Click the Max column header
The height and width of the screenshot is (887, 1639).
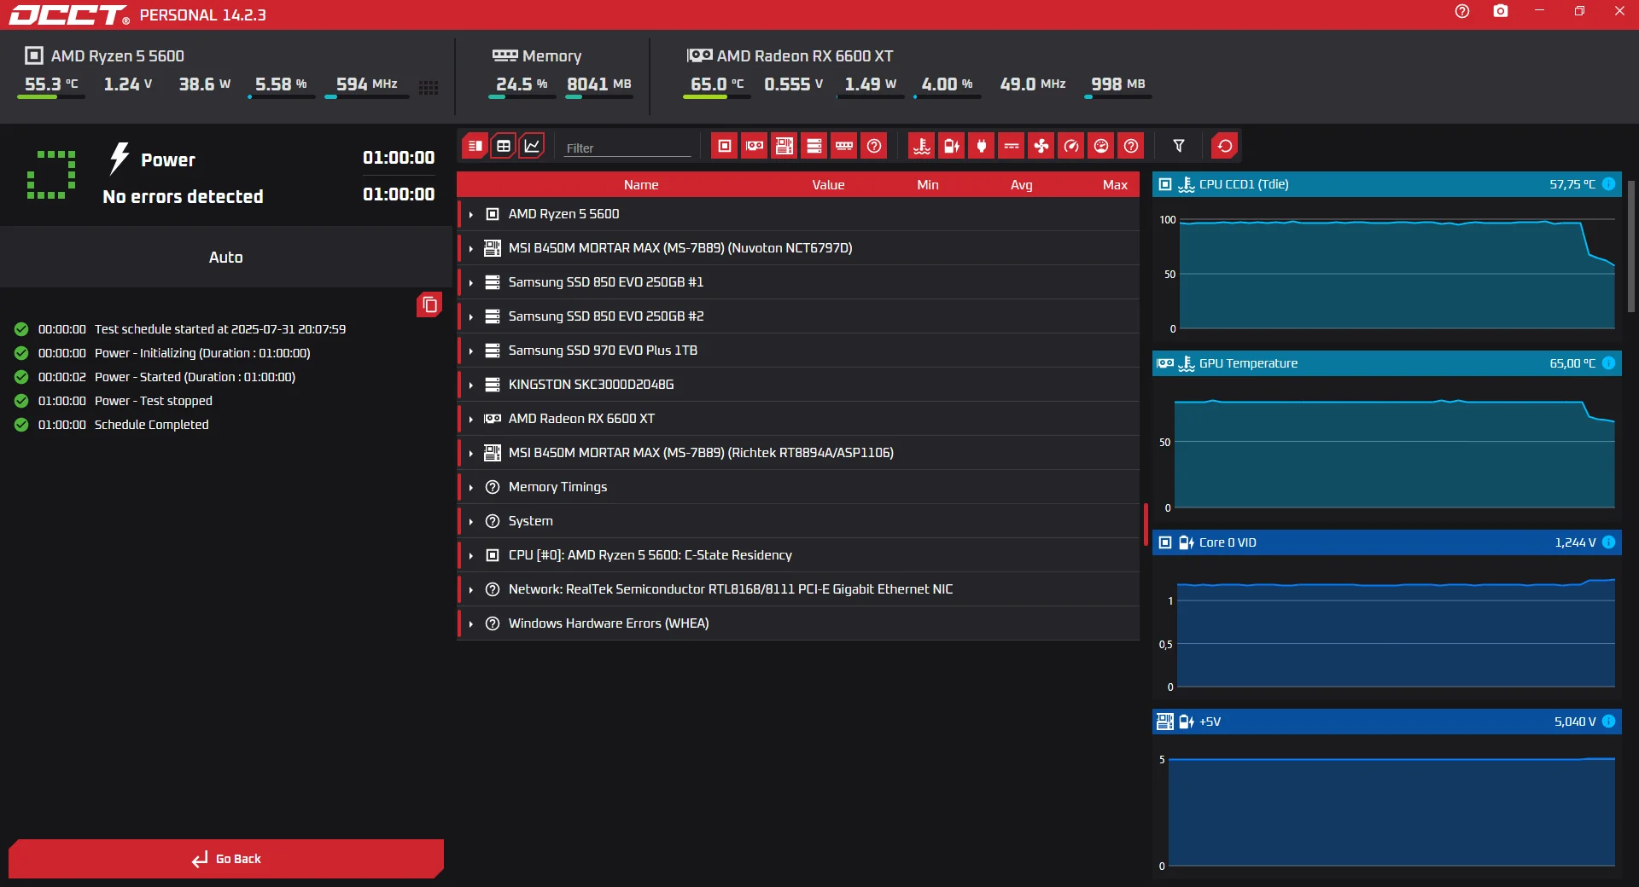point(1115,184)
